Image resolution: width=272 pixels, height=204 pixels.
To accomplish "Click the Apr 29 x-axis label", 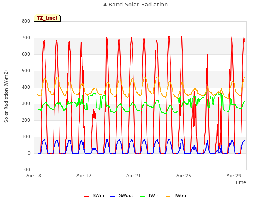I will tap(234, 176).
